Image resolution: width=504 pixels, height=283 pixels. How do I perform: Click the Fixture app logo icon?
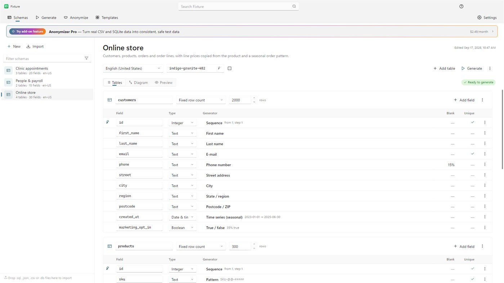tap(6, 6)
